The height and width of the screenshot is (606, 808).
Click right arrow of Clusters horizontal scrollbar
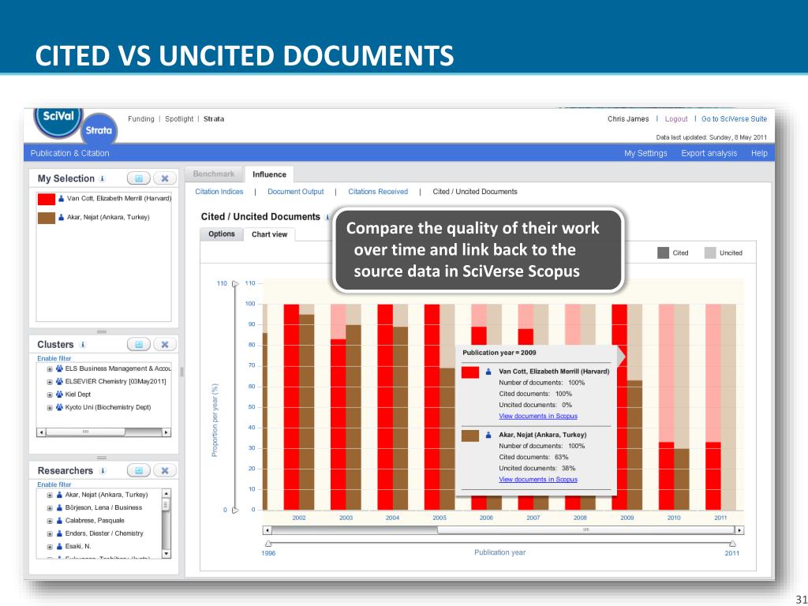point(166,432)
